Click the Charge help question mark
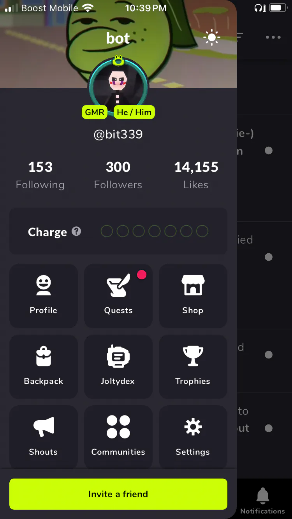The image size is (292, 519). pyautogui.click(x=77, y=231)
